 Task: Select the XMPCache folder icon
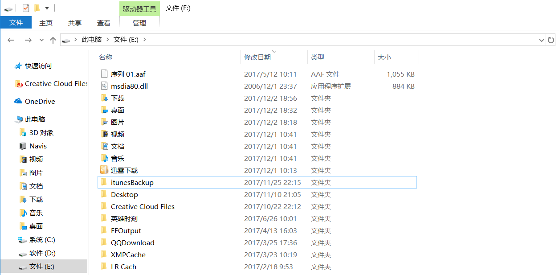coord(104,254)
